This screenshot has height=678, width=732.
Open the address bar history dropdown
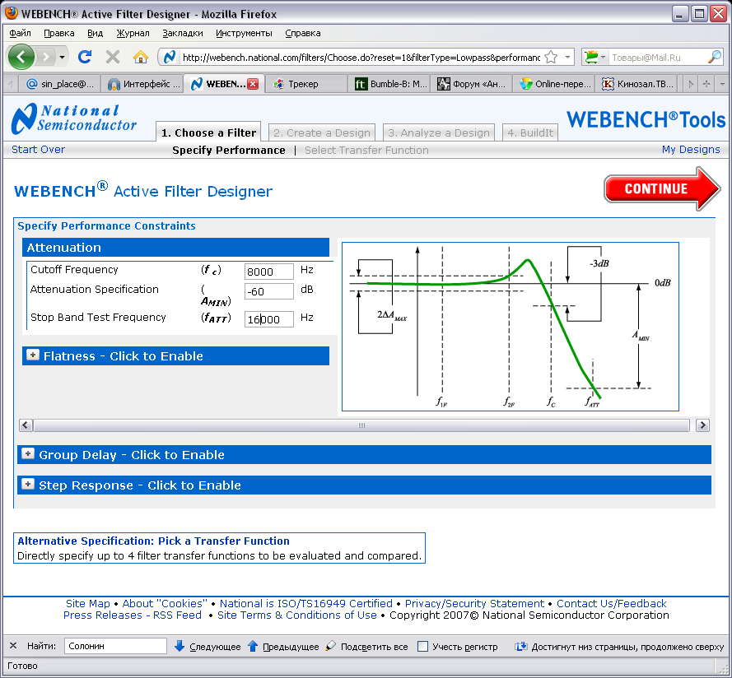point(567,58)
